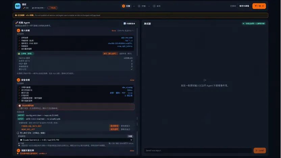Viewport: 281px width, 158px height.
Task: Toggle the import seed memory checkbox
Action: tap(18, 133)
